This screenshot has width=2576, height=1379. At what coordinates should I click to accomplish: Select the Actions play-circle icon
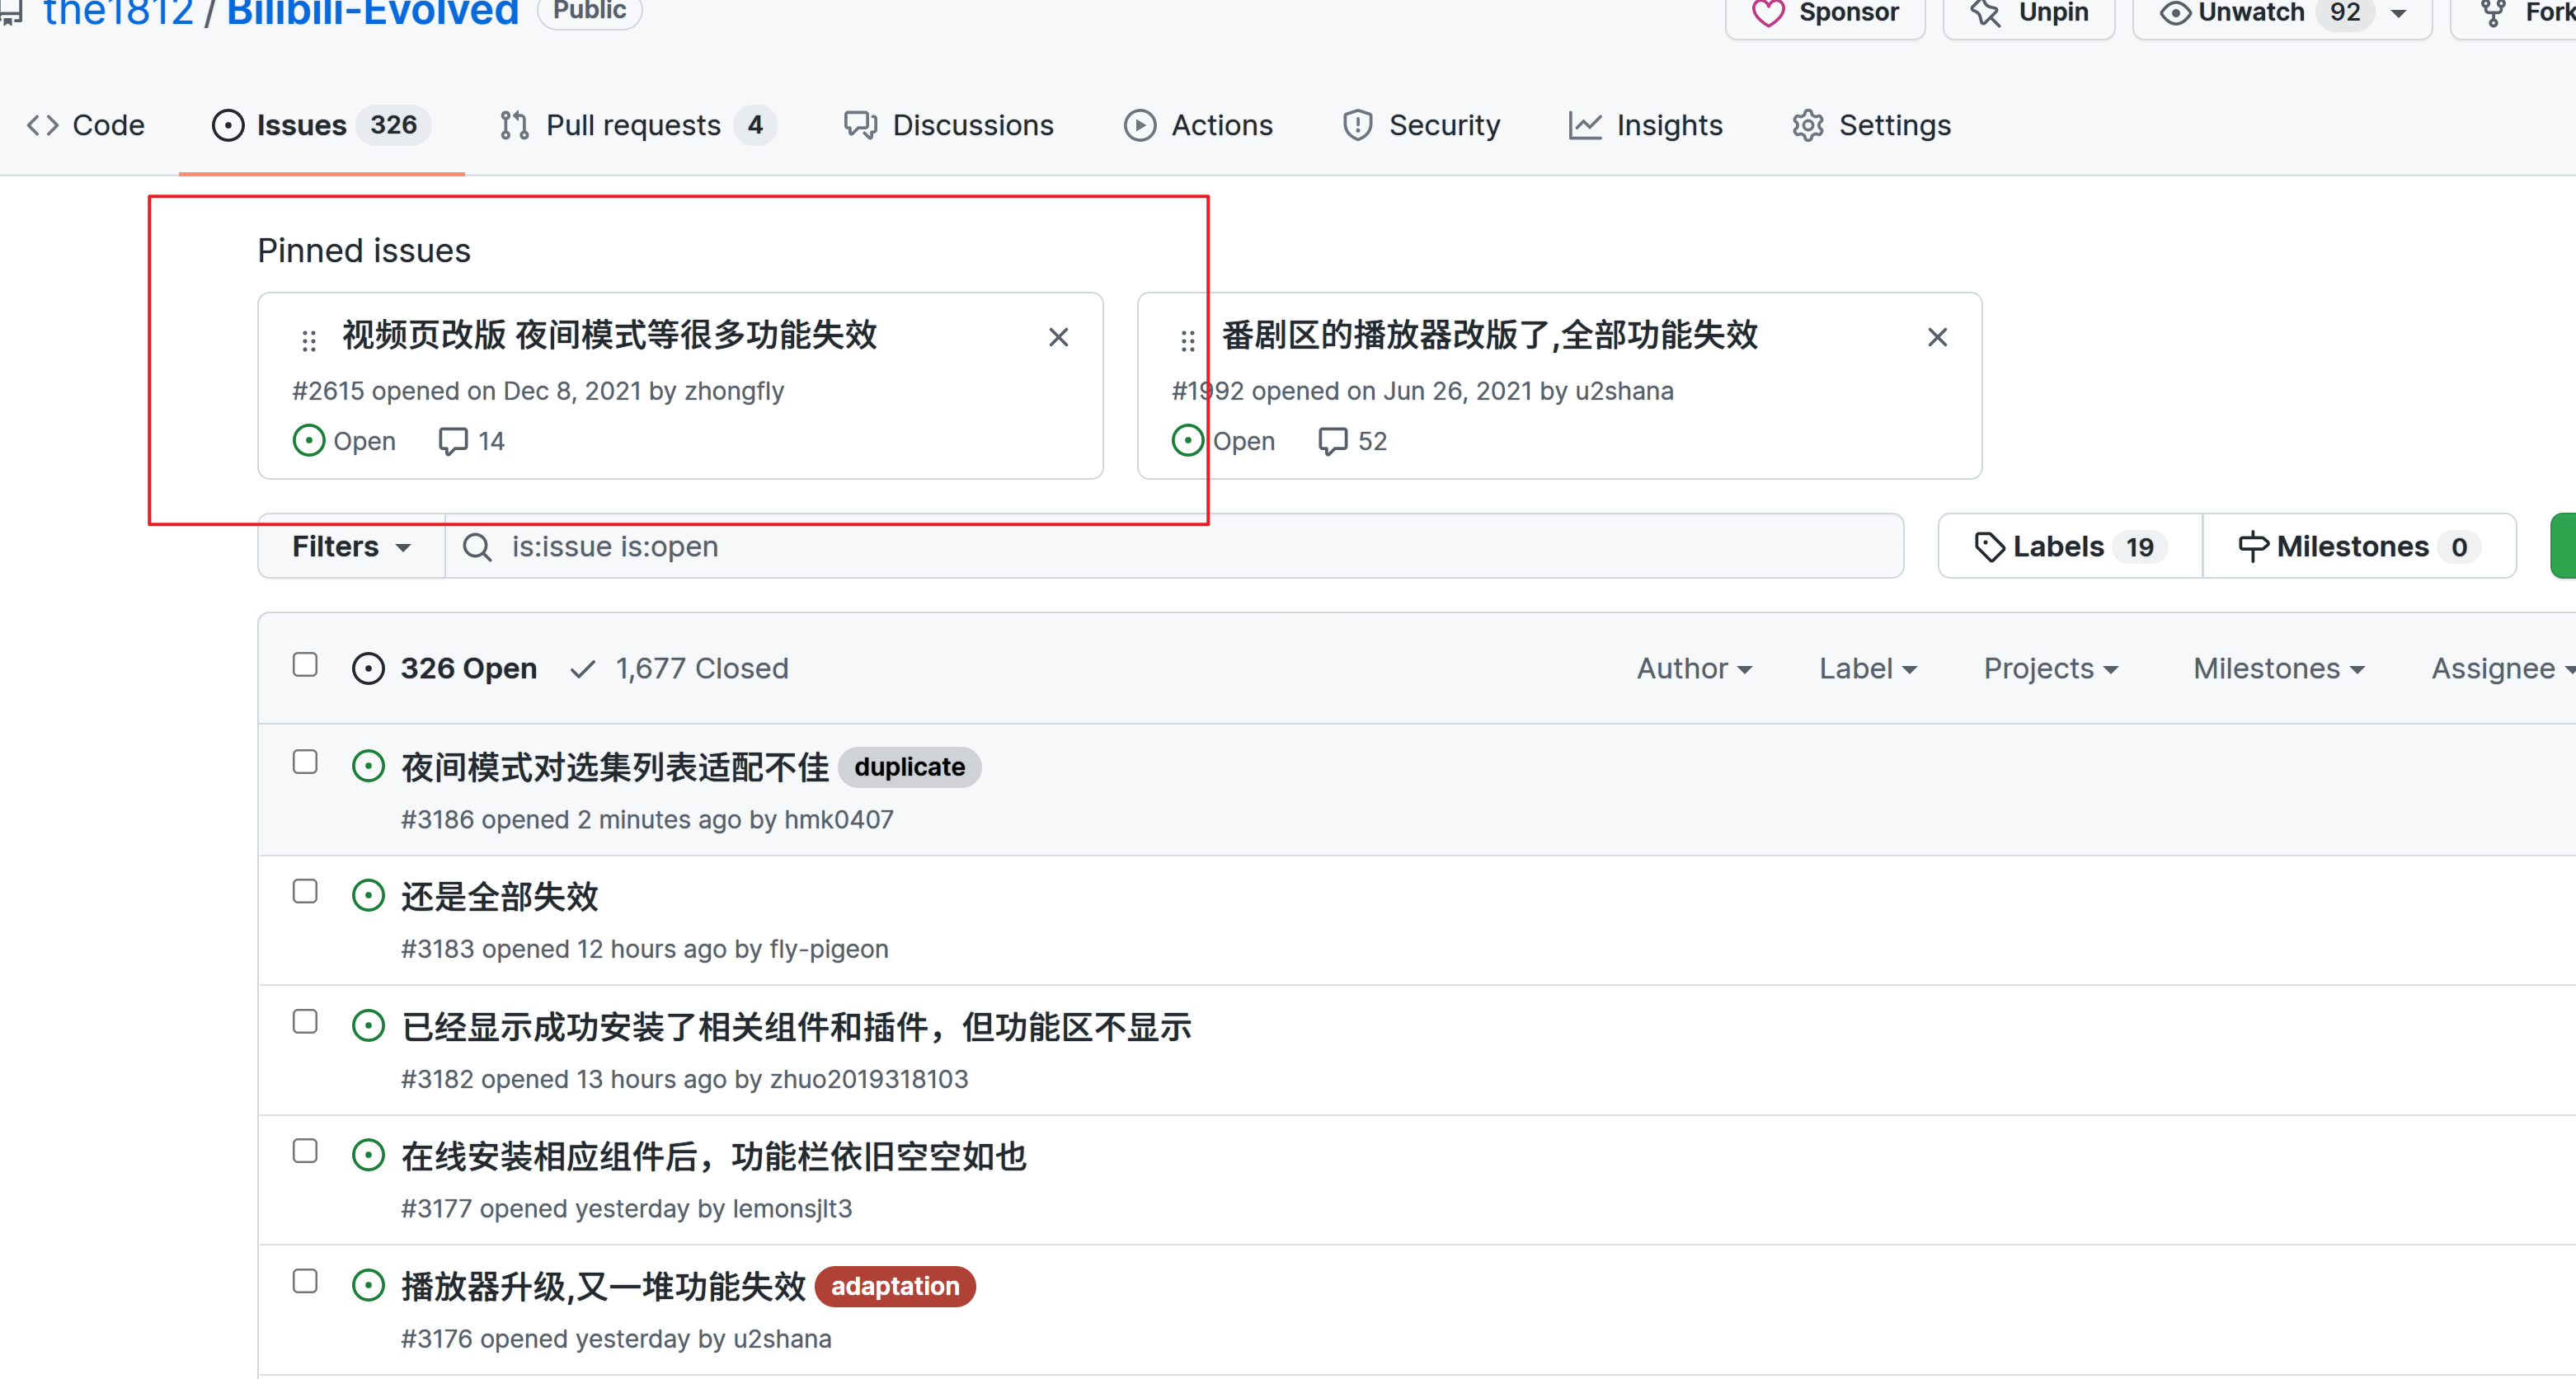[1139, 124]
